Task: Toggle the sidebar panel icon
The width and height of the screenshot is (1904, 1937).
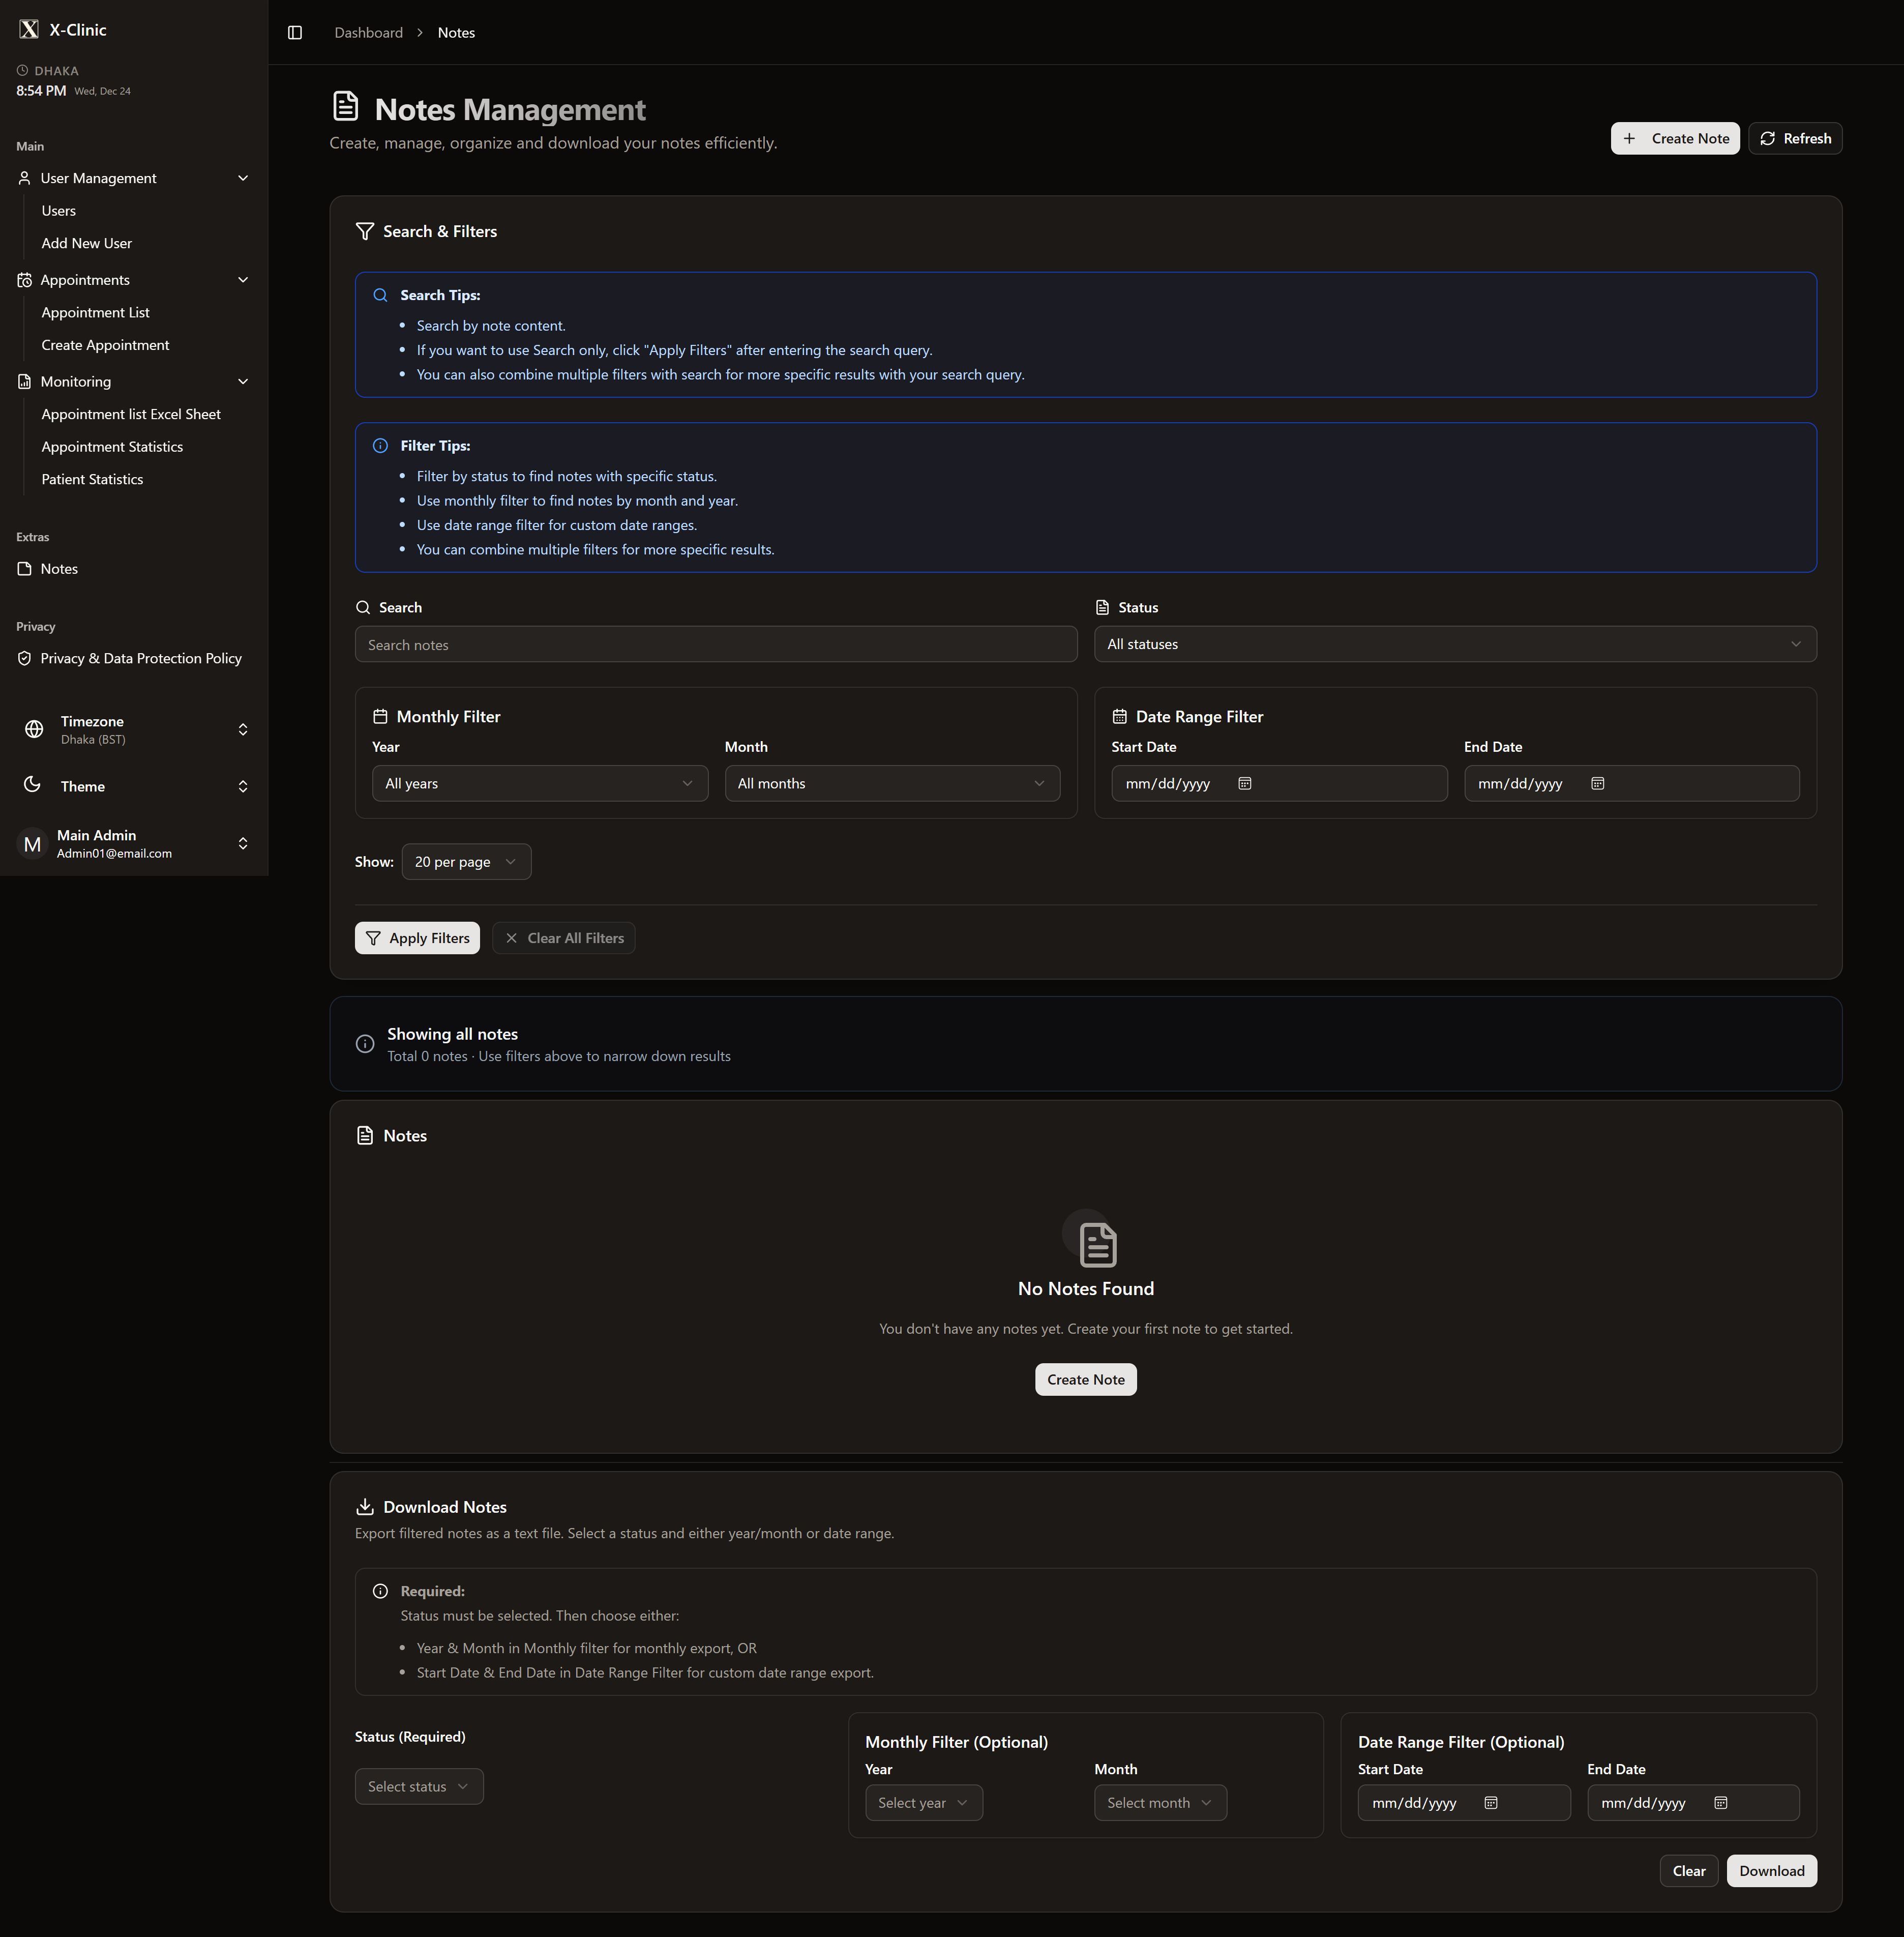Action: 295,33
